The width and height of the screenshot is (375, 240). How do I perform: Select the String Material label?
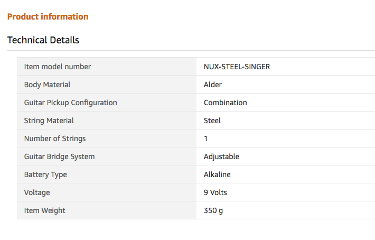click(49, 121)
